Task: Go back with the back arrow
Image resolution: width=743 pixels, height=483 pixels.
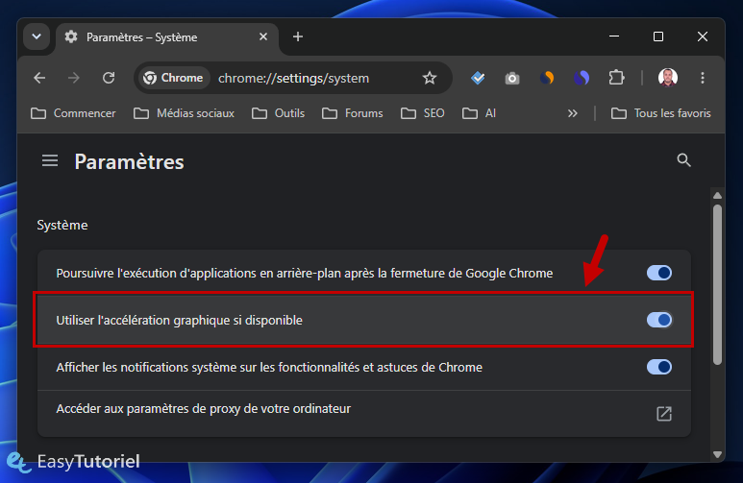Action: click(39, 78)
